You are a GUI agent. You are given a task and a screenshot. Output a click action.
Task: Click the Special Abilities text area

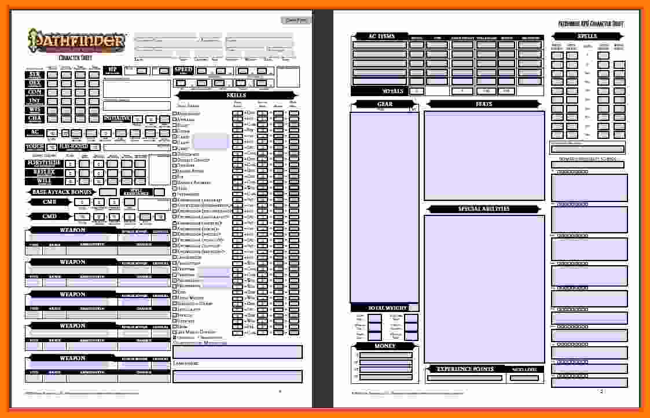pos(484,289)
